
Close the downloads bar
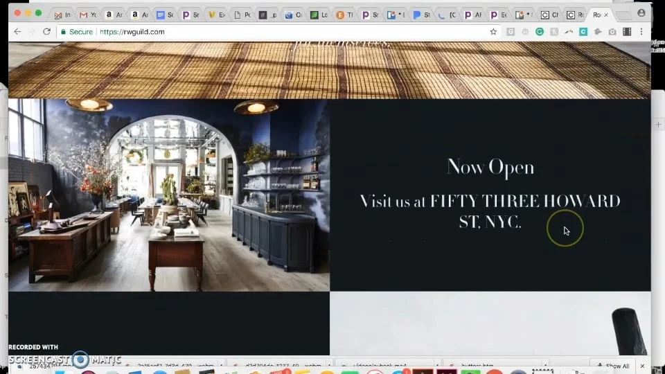click(x=643, y=366)
